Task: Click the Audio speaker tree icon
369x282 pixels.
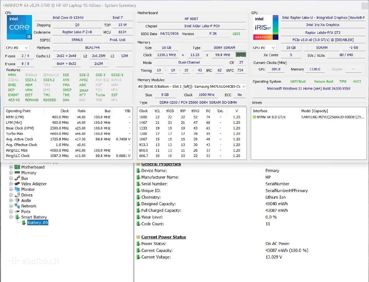Action: (17, 201)
